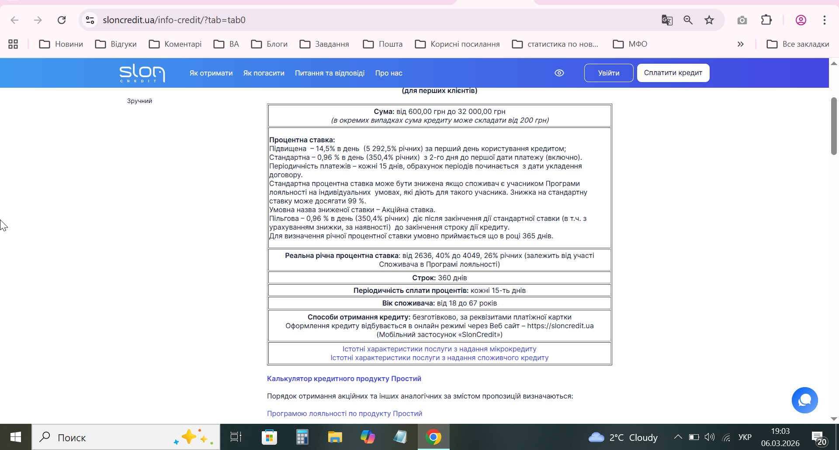The image size is (839, 450).
Task: Open the Завдання bookmark folder
Action: (324, 44)
